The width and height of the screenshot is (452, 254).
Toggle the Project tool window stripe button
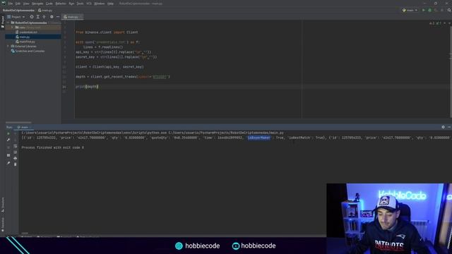tap(3, 22)
